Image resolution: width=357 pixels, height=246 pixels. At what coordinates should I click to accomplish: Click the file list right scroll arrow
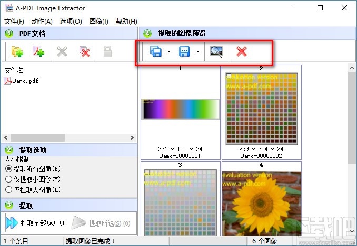(x=132, y=137)
